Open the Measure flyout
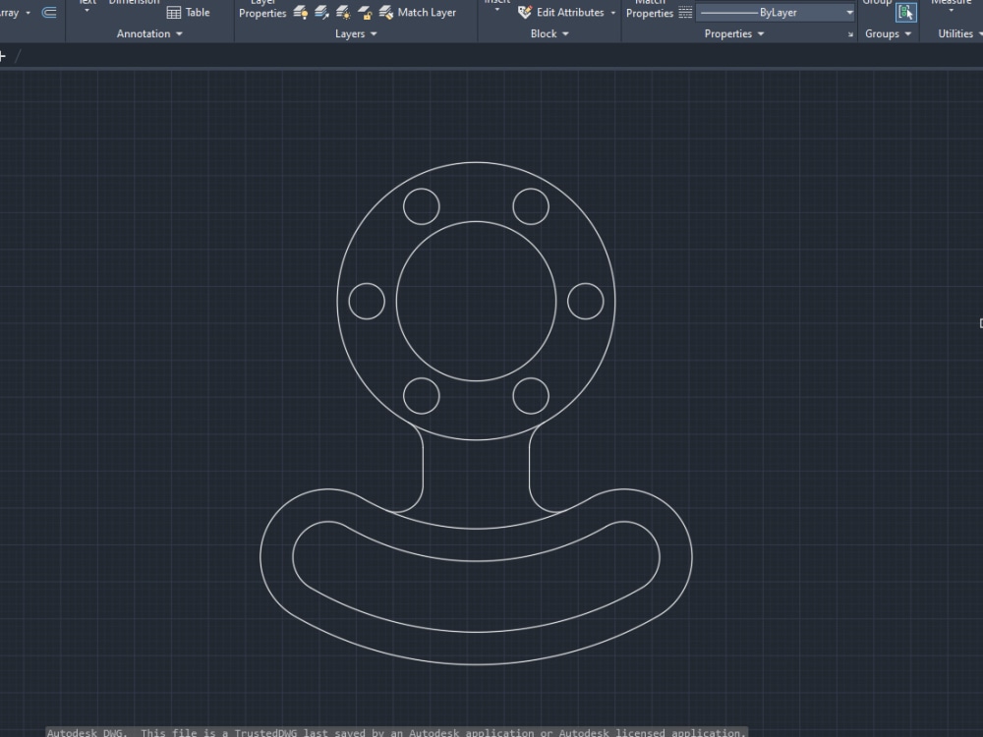983x737 pixels. (951, 8)
